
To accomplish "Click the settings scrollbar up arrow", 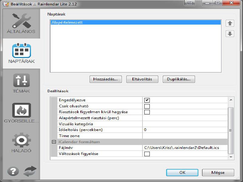I will coord(231,100).
